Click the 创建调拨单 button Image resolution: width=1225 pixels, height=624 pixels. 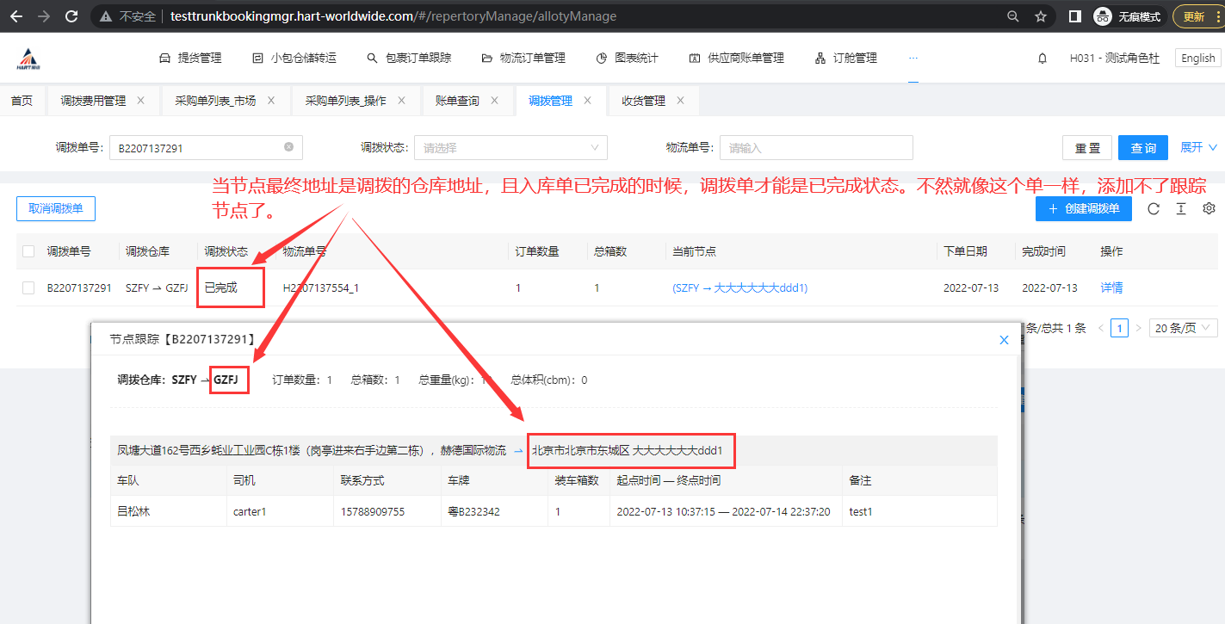point(1083,208)
